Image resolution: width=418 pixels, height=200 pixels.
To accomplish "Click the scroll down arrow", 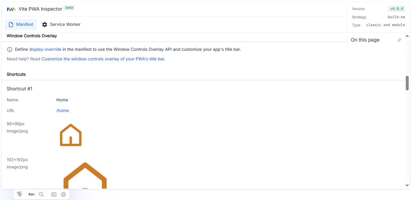I will [x=407, y=186].
